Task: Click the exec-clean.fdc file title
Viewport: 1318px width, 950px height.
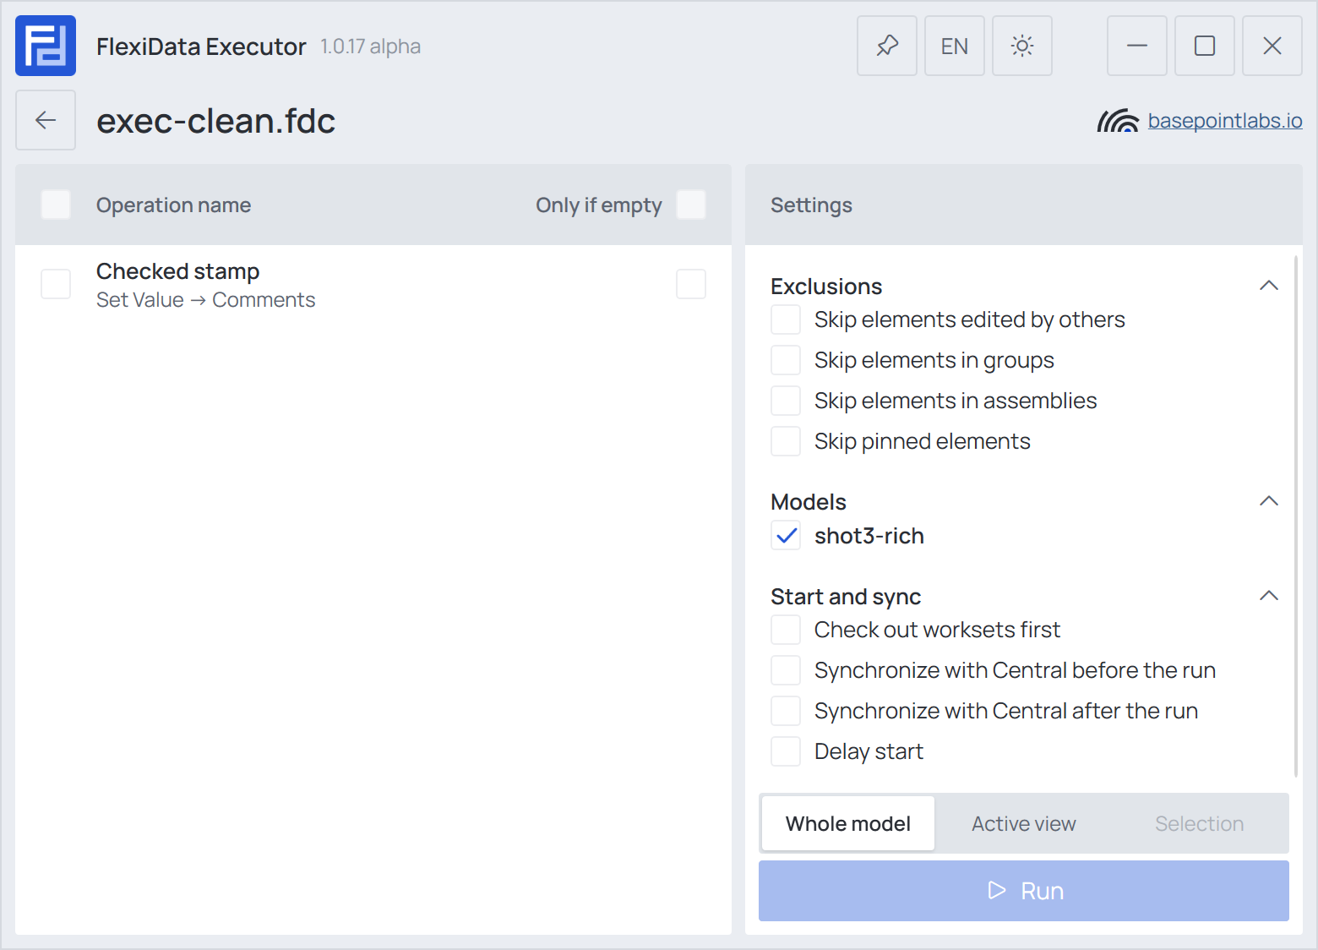Action: pyautogui.click(x=216, y=121)
